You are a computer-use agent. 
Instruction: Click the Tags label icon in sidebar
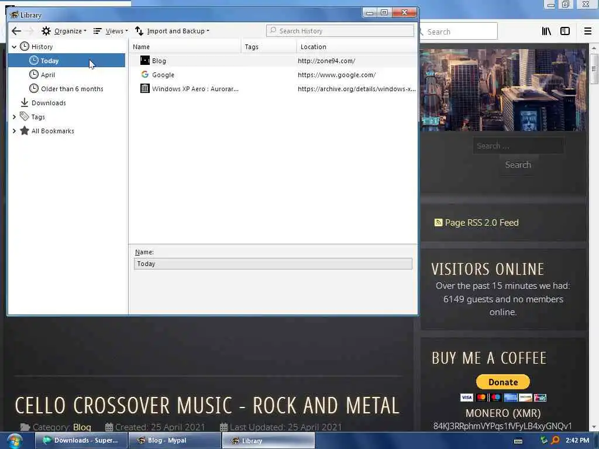[x=25, y=116]
